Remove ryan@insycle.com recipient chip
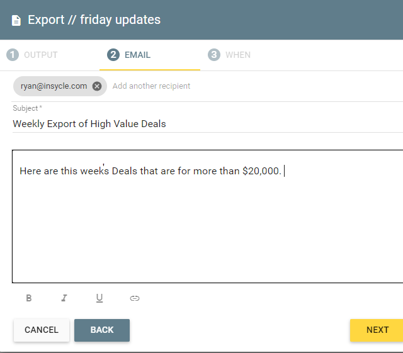Screen dimensions: 403x353 click(x=97, y=86)
